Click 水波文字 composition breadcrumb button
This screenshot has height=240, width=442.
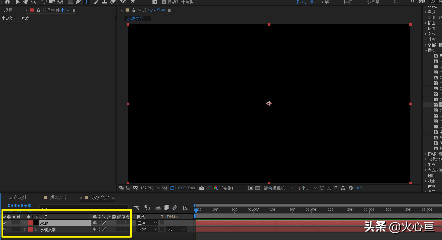137,18
